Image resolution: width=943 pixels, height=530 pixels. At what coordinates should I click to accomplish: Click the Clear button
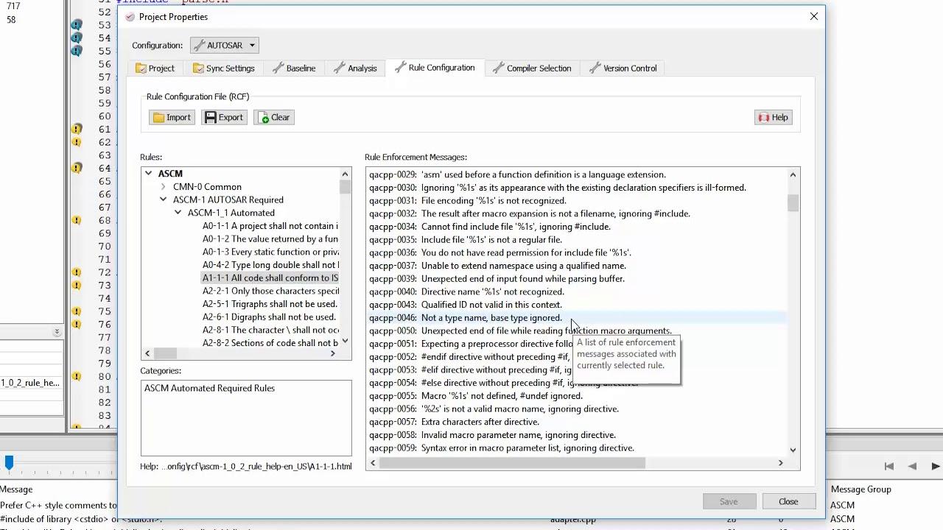pyautogui.click(x=274, y=118)
